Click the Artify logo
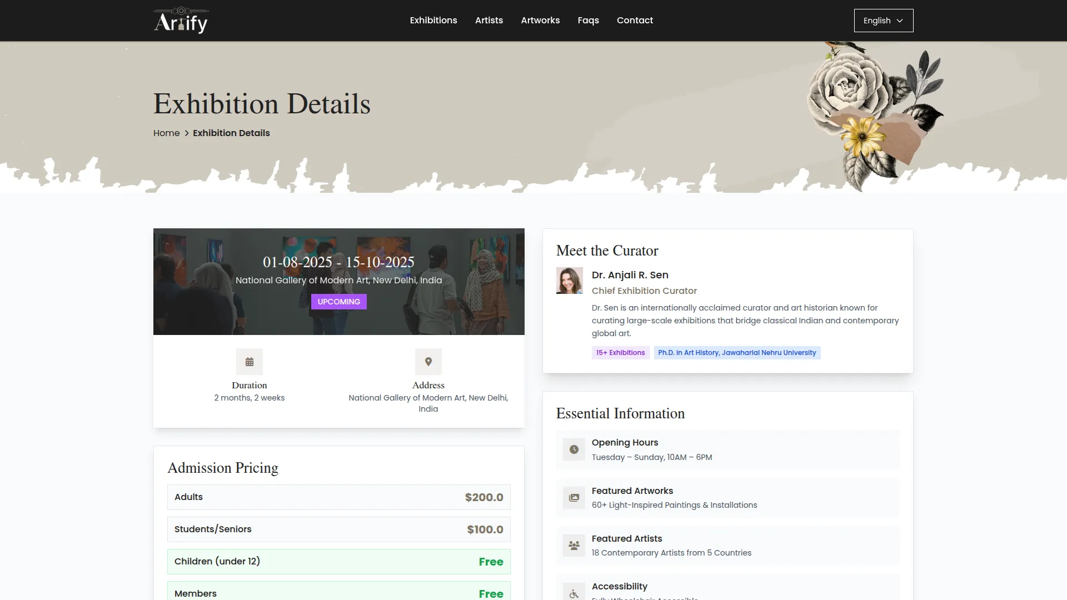The image size is (1067, 600). [181, 21]
